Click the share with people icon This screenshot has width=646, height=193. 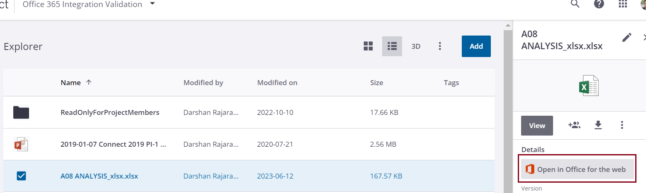click(574, 125)
